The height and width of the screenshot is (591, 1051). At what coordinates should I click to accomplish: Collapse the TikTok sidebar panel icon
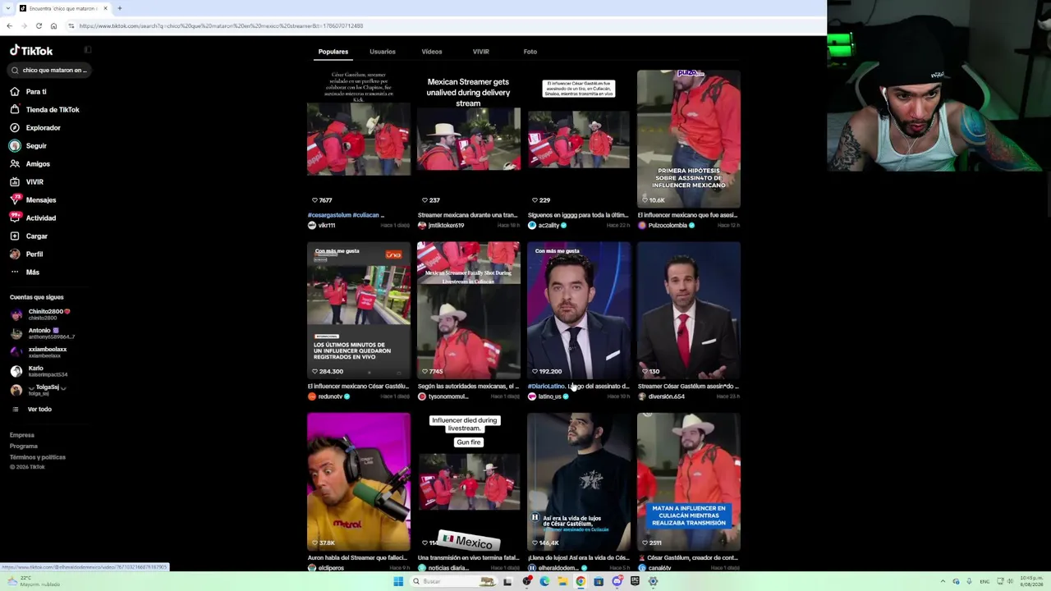coord(88,50)
